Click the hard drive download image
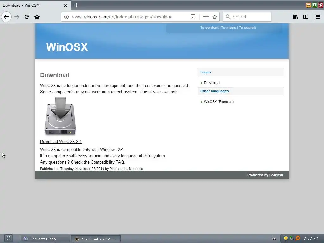This screenshot has height=243, width=324. (60, 116)
